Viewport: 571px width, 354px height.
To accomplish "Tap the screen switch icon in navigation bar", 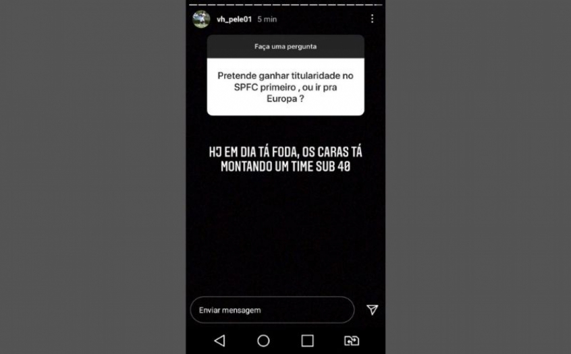I will point(352,341).
